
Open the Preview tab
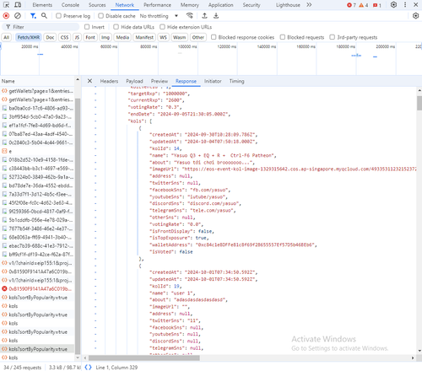pos(160,81)
